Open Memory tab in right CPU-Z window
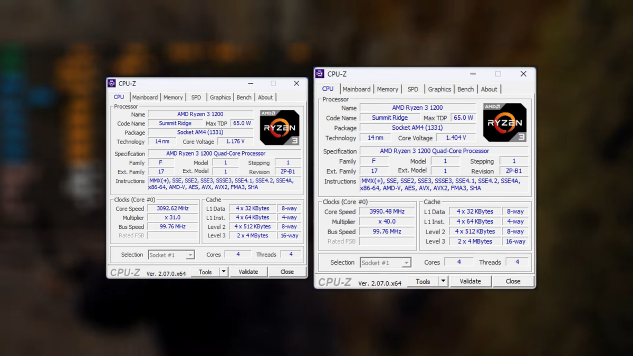Screen dimensions: 633x356 388,89
